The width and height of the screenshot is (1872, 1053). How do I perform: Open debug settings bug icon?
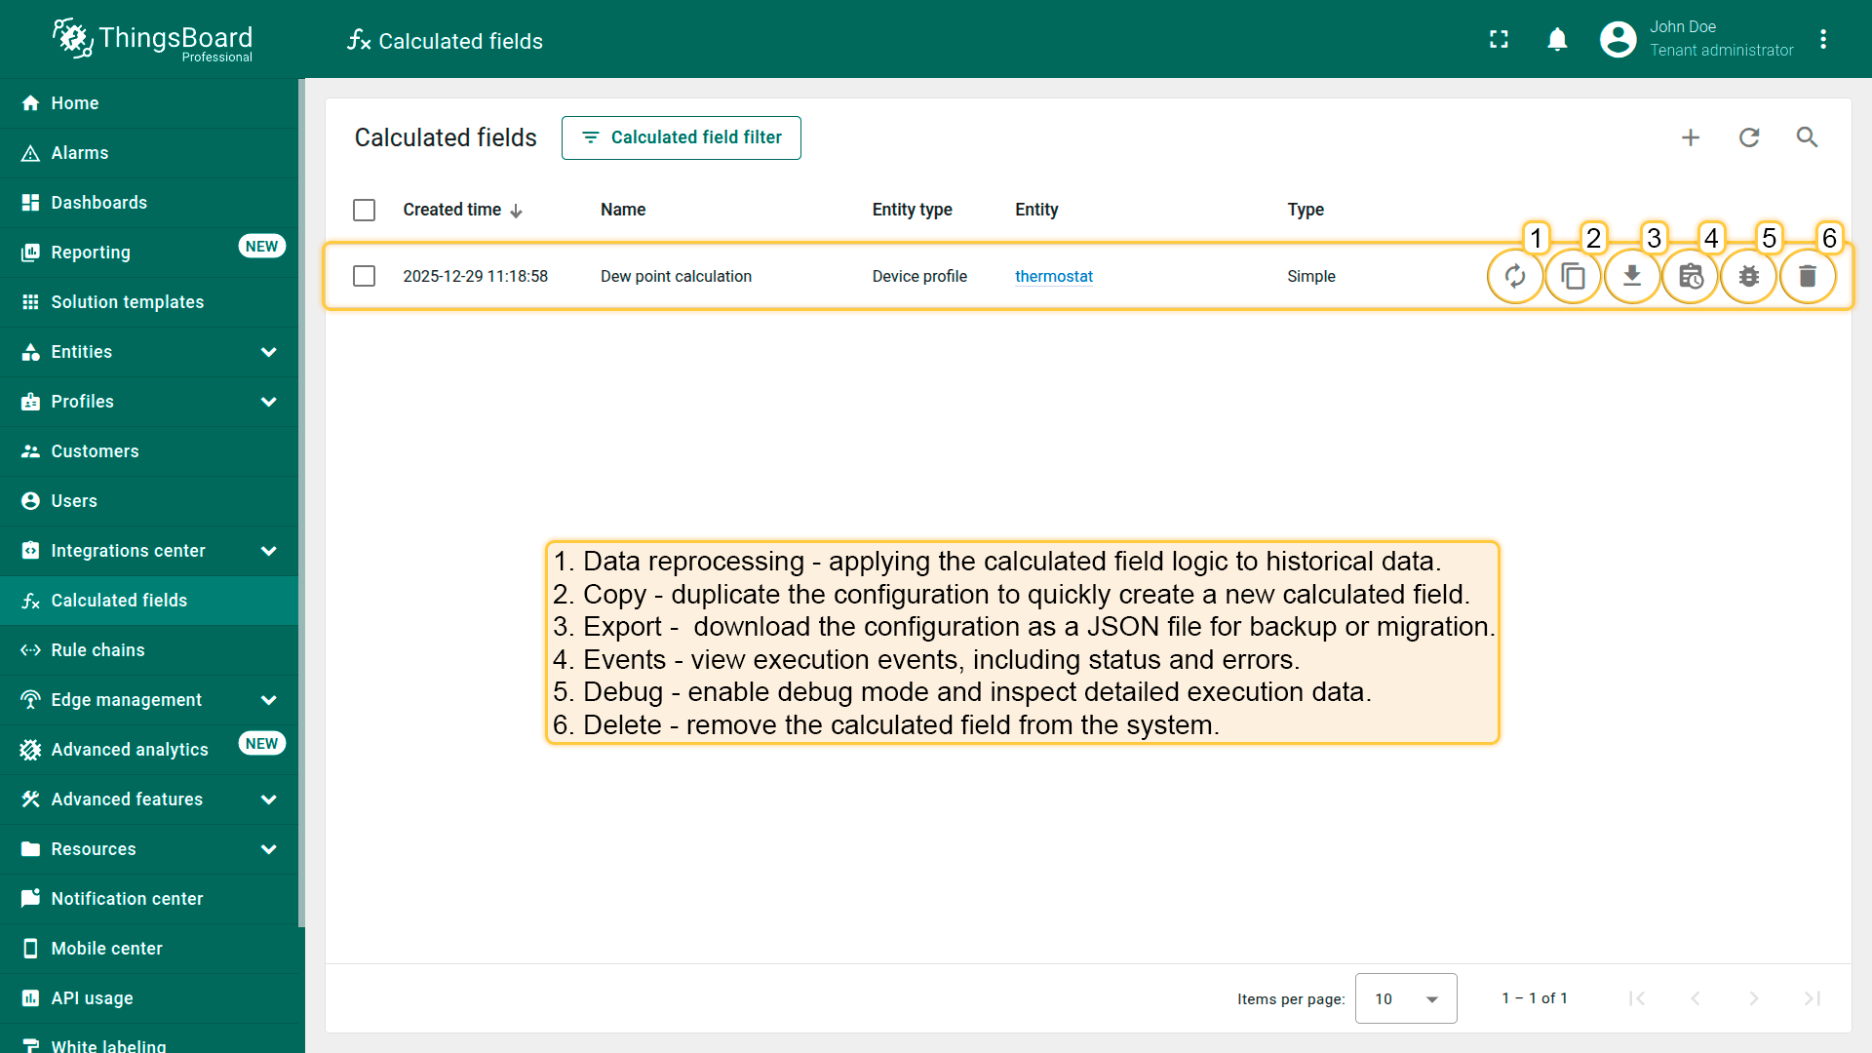(1748, 277)
